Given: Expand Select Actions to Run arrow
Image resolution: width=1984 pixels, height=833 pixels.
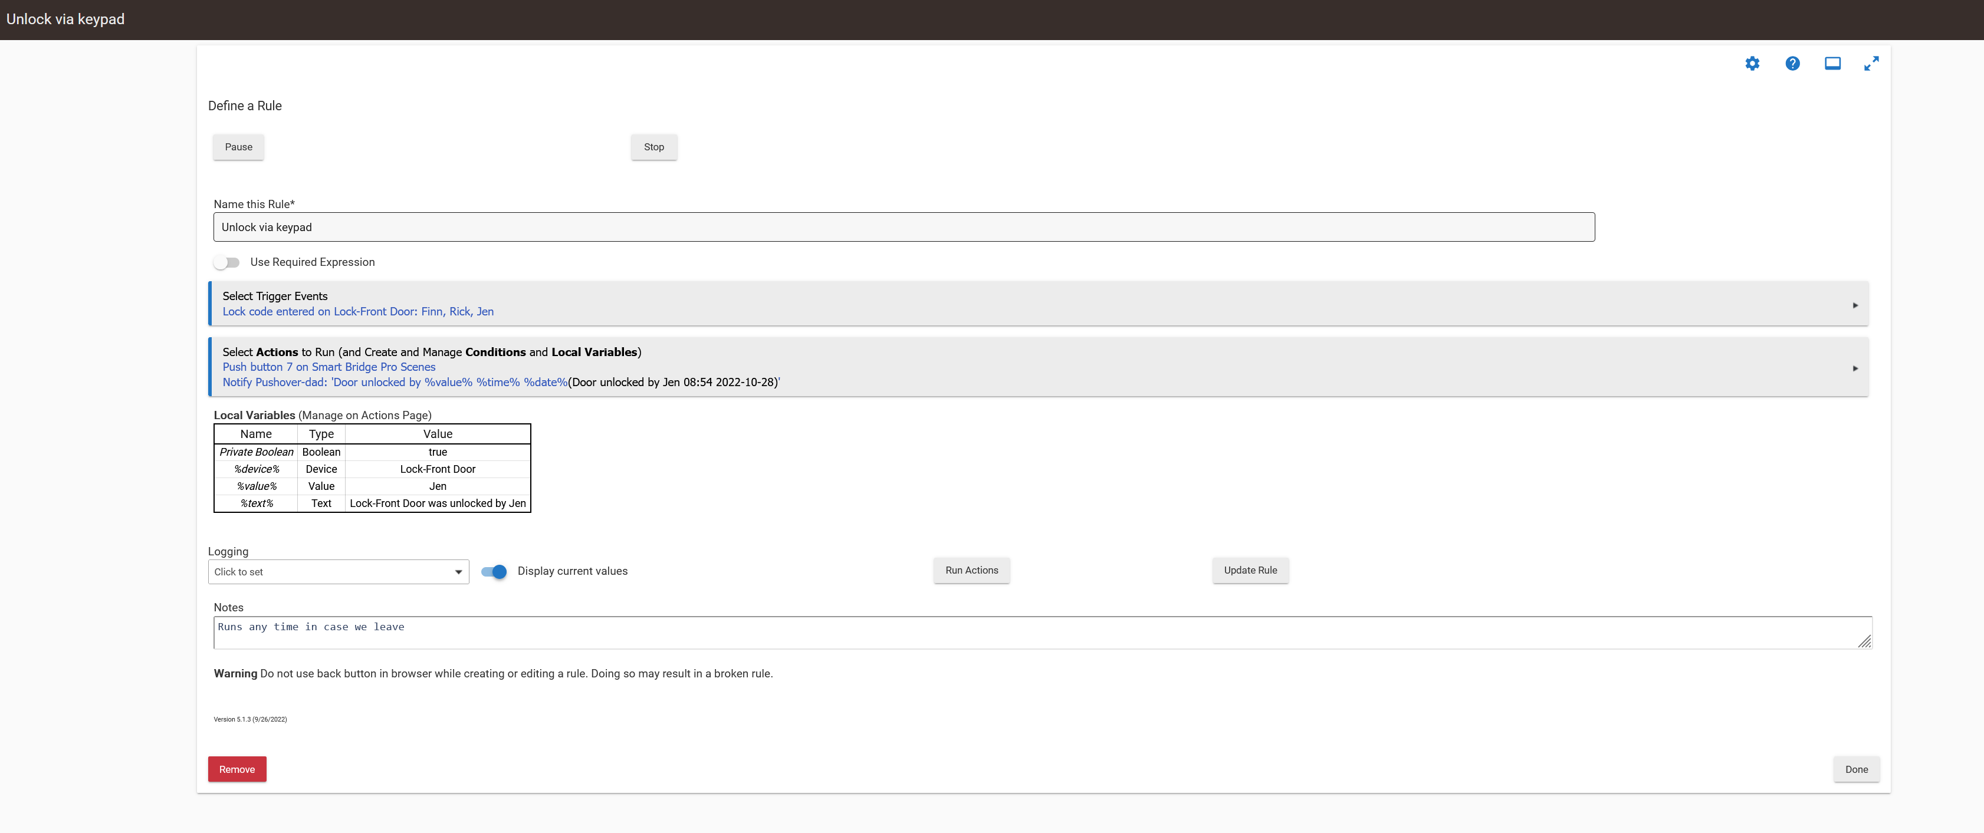Looking at the screenshot, I should coord(1855,368).
